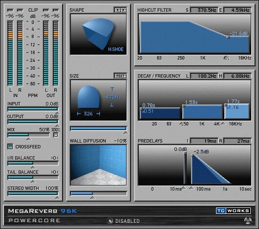The width and height of the screenshot is (259, 229).
Task: Click the x1.16 high decay multiplier
Action: pyautogui.click(x=233, y=107)
